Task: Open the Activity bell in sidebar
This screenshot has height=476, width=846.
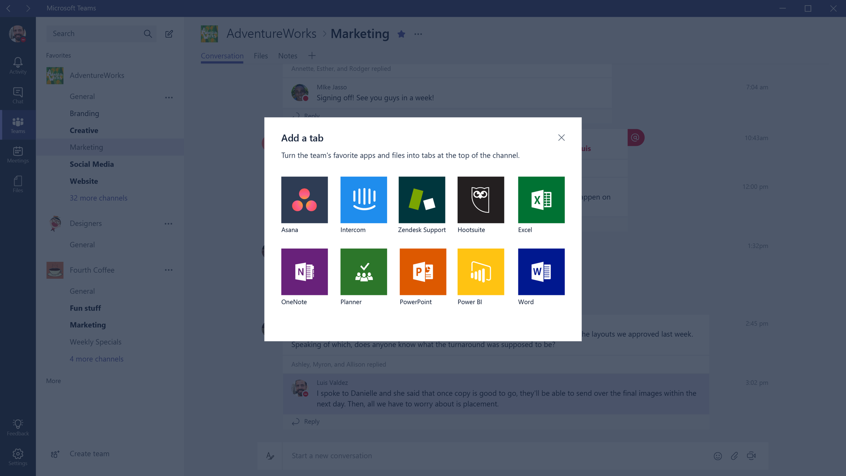Action: click(x=18, y=65)
